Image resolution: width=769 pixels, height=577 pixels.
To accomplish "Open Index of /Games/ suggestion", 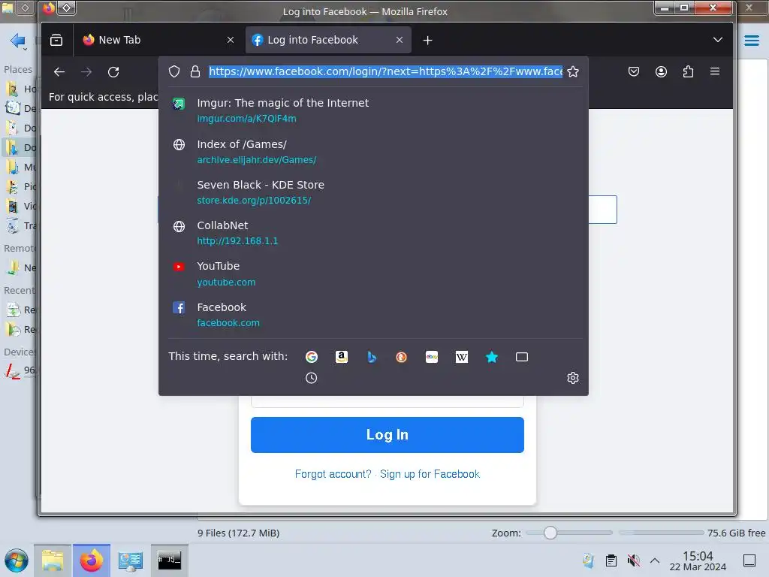I will (373, 152).
